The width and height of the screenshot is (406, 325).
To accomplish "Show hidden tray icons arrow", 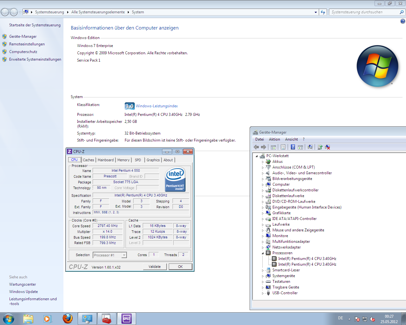I will [349, 319].
